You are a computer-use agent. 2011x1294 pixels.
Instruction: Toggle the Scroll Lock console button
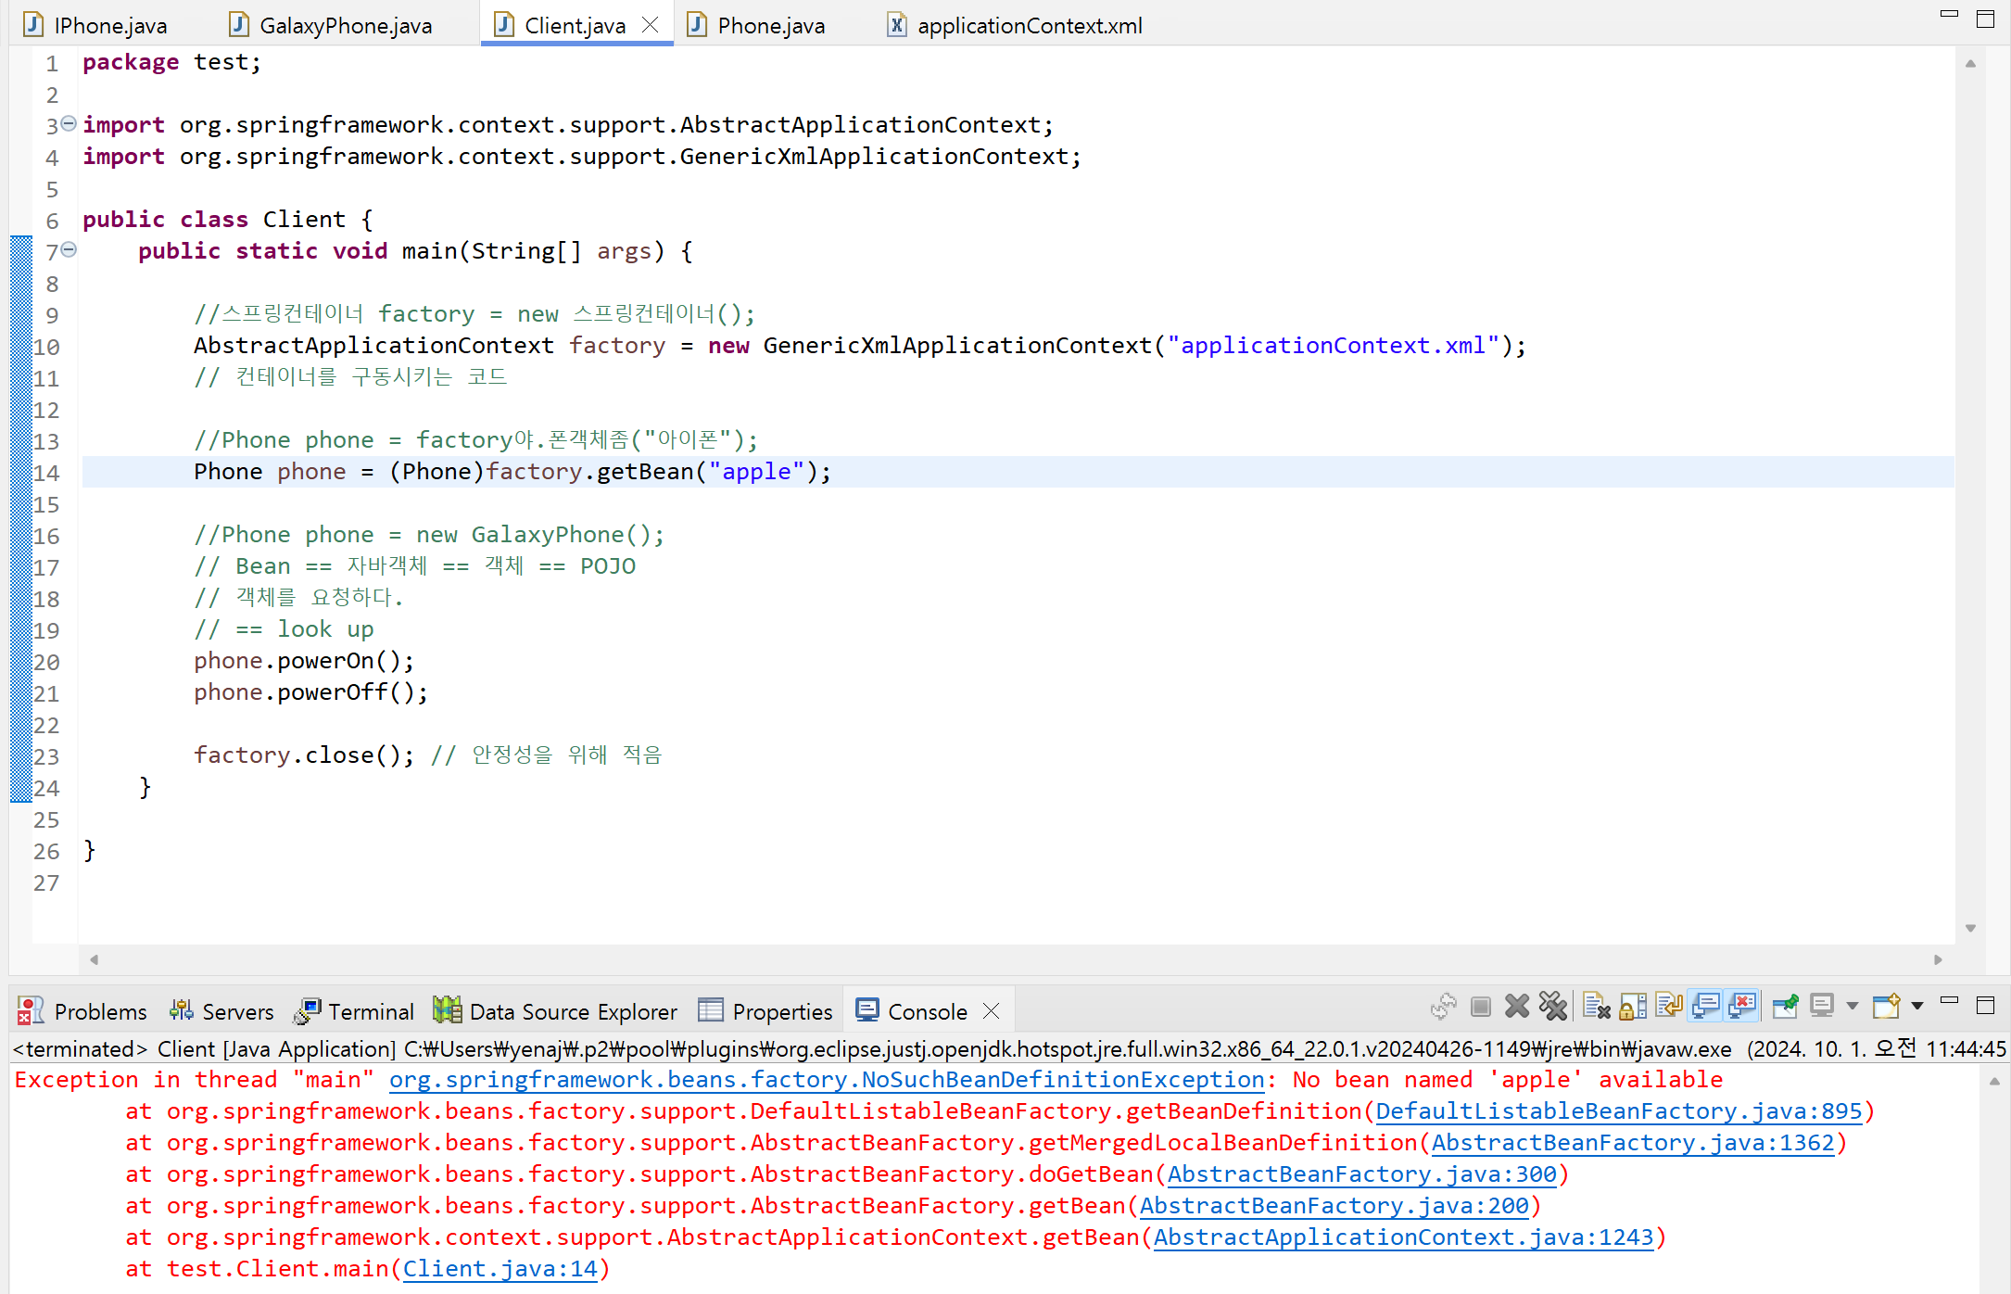(1633, 1007)
